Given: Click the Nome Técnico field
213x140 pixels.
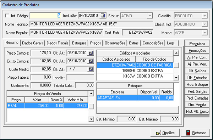Looking at the screenshot, I should click(91, 24).
